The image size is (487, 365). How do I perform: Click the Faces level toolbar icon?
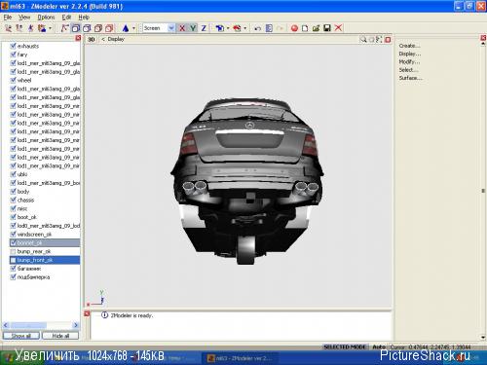(x=30, y=28)
